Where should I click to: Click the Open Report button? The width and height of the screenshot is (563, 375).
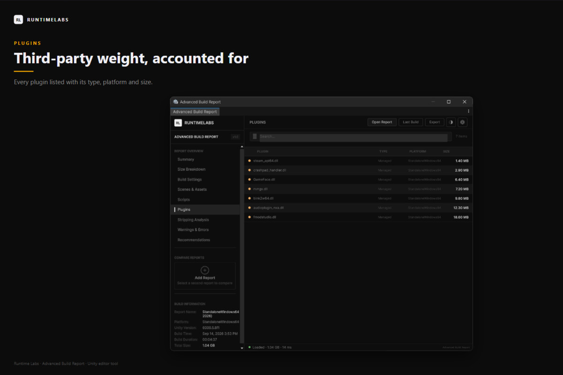pos(382,122)
